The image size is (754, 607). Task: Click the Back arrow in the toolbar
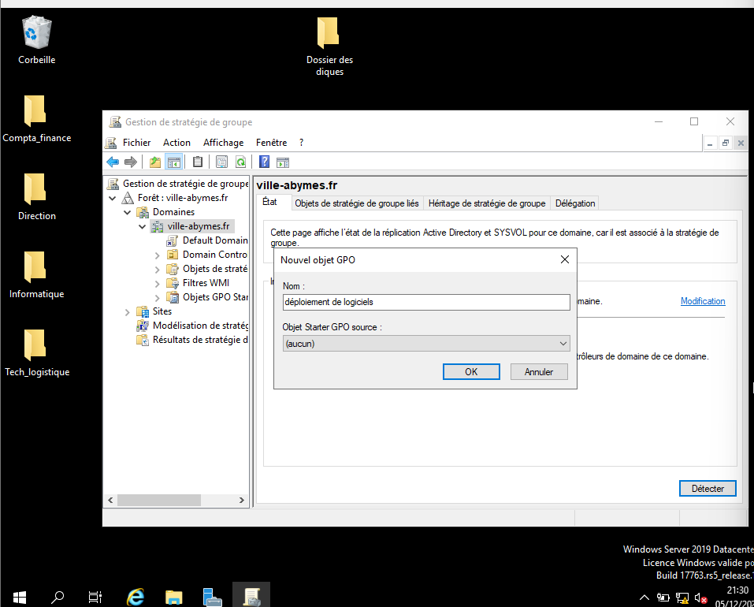(x=113, y=162)
